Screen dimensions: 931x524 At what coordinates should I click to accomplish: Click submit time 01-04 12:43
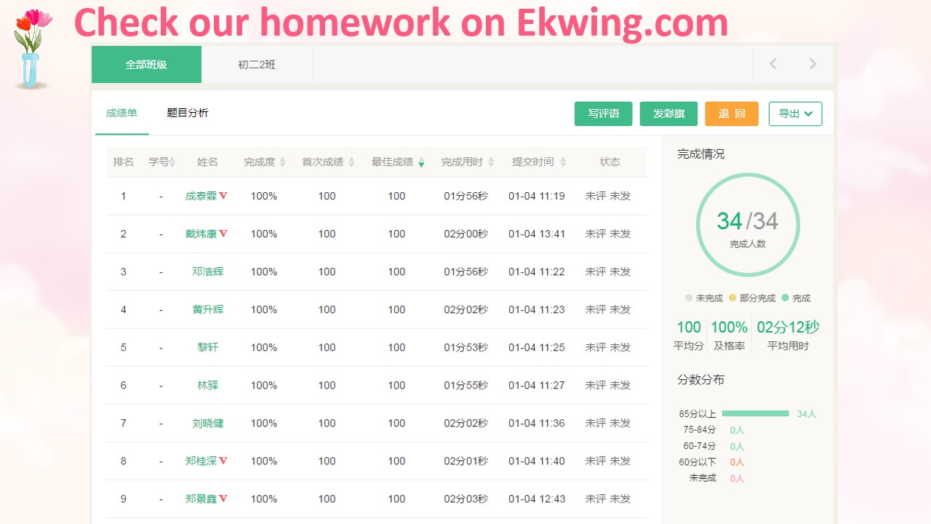[537, 499]
